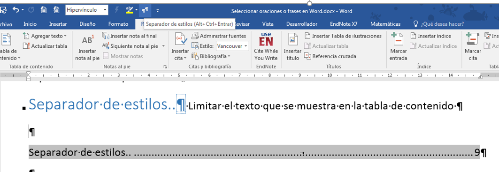This screenshot has width=499, height=172.
Task: Open the Desarrollador tab
Action: coord(302,24)
